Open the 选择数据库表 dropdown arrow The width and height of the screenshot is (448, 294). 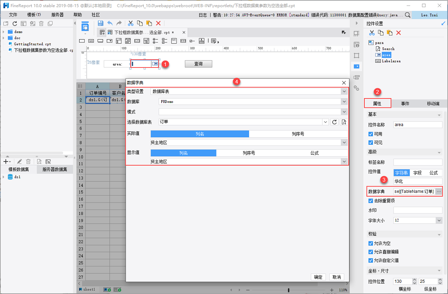325,122
